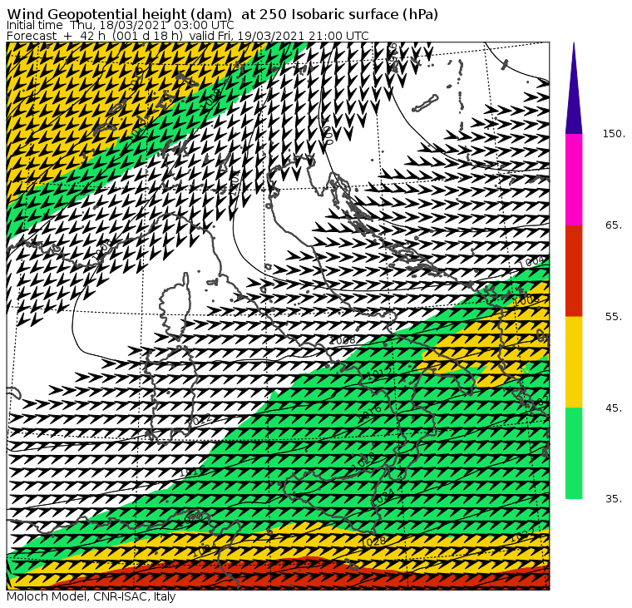Viewport: 632px width, 608px height.
Task: Click the Corsica island outline on the map
Action: [175, 304]
